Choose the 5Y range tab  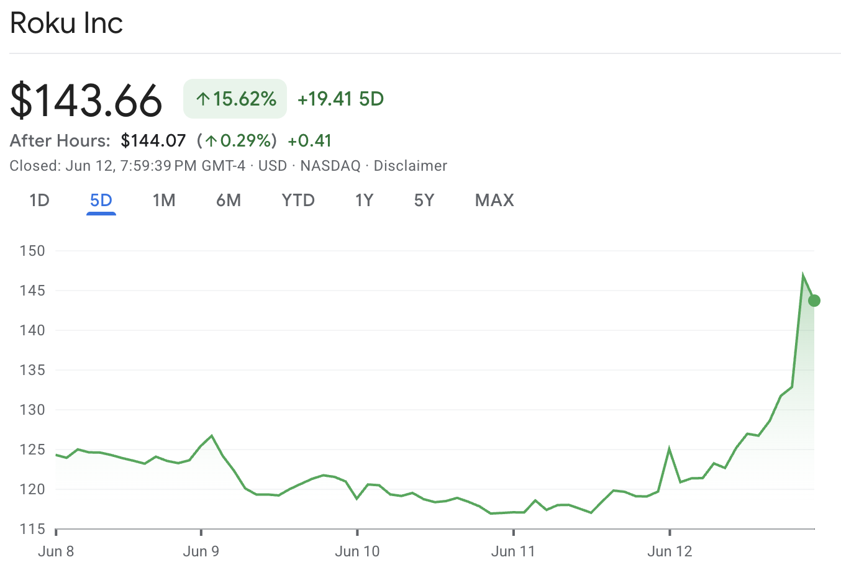[x=424, y=200]
